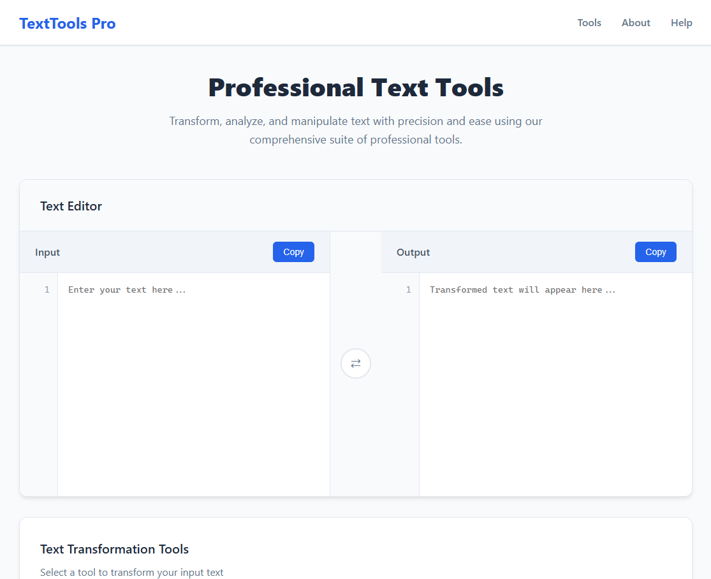Copy the Input panel text
This screenshot has height=579, width=711.
point(293,252)
